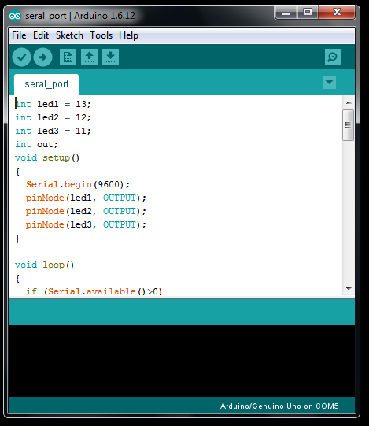Maximize the Arduino window
Viewport: 369px width, 426px height.
coord(308,13)
